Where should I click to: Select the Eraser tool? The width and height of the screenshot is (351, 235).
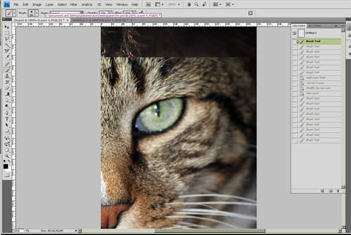tap(7, 88)
